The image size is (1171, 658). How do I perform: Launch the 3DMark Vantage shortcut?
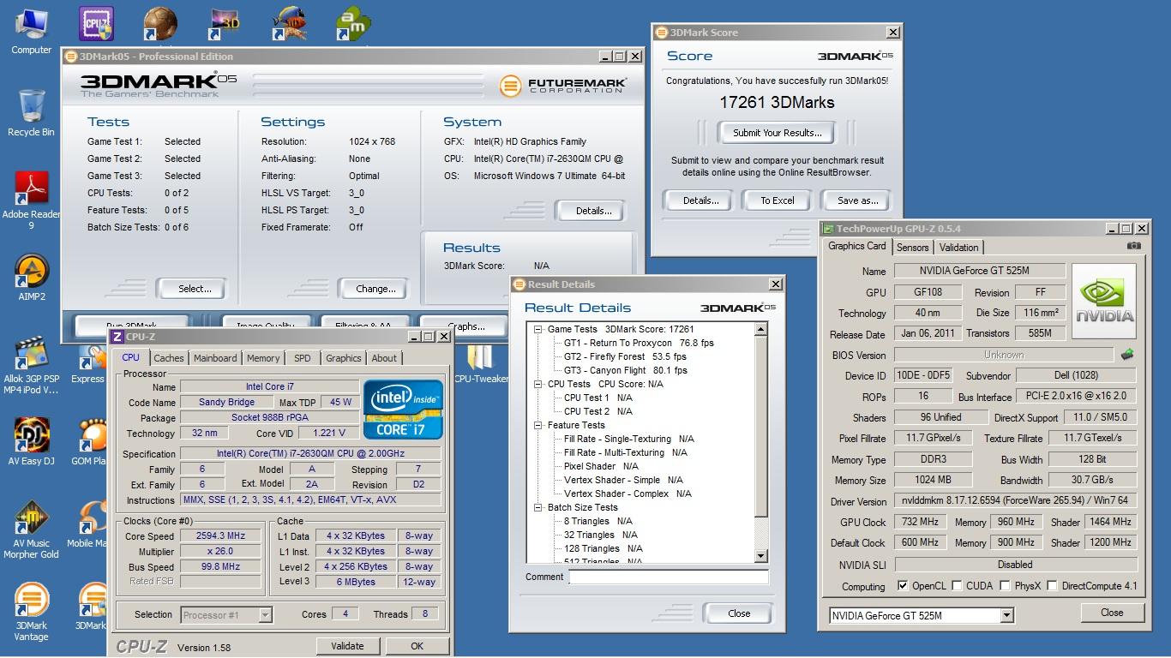[31, 612]
